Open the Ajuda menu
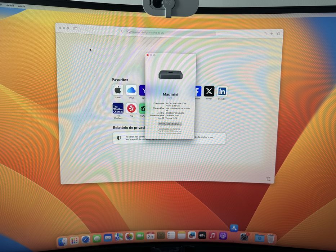 (22, 6)
